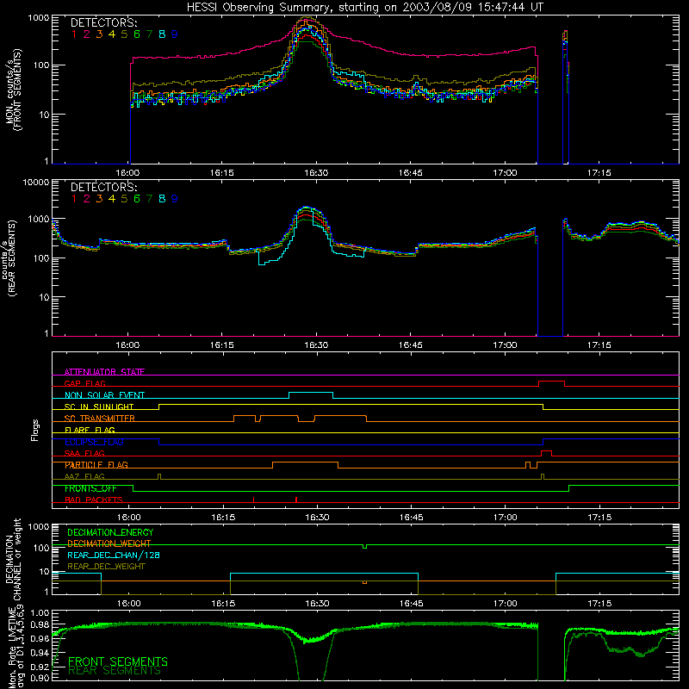Click the DECIMATION CHANNEL or weight y-axis label
689x689 pixels.
point(13,559)
